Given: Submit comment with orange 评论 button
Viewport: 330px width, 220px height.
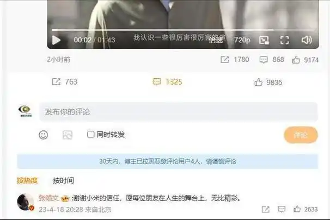Looking at the screenshot, I should click(x=301, y=135).
